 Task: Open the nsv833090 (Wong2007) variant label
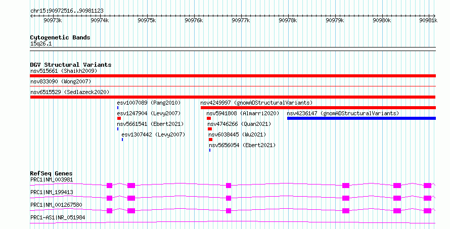tap(61, 81)
